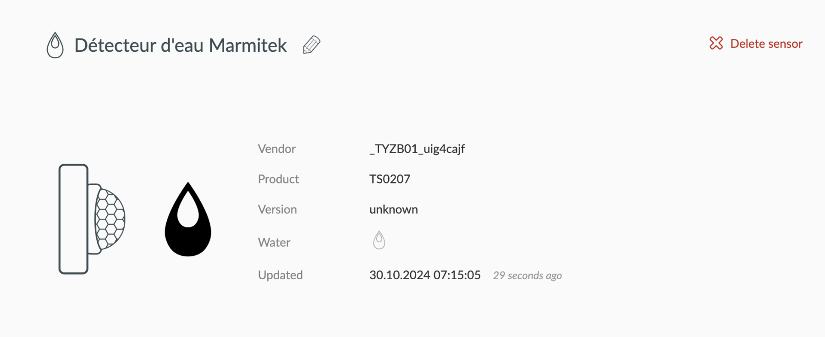Click the large black water drop image

pyautogui.click(x=188, y=219)
